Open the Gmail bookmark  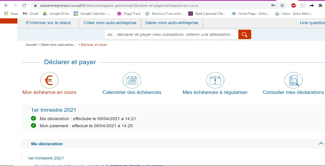30,14
